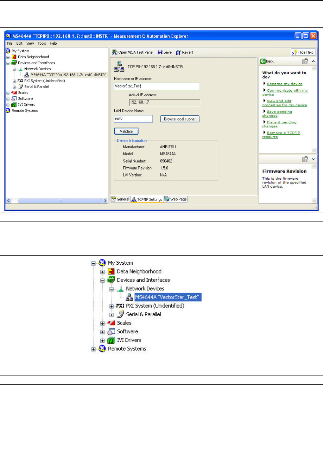Collapse Devices and Interfaces in upper tree

click(x=8, y=63)
